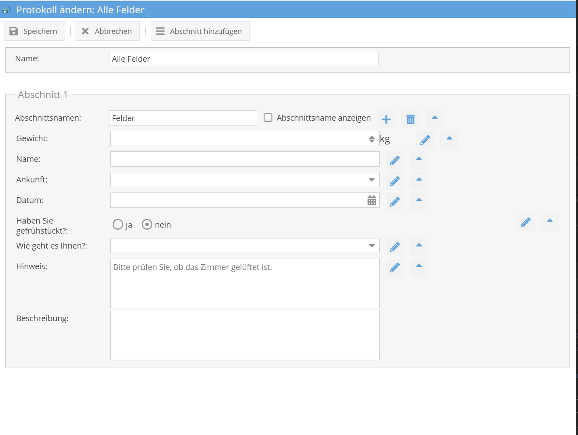Add a section via Abschnitt hinzufügen
The height and width of the screenshot is (435, 578).
coord(200,31)
